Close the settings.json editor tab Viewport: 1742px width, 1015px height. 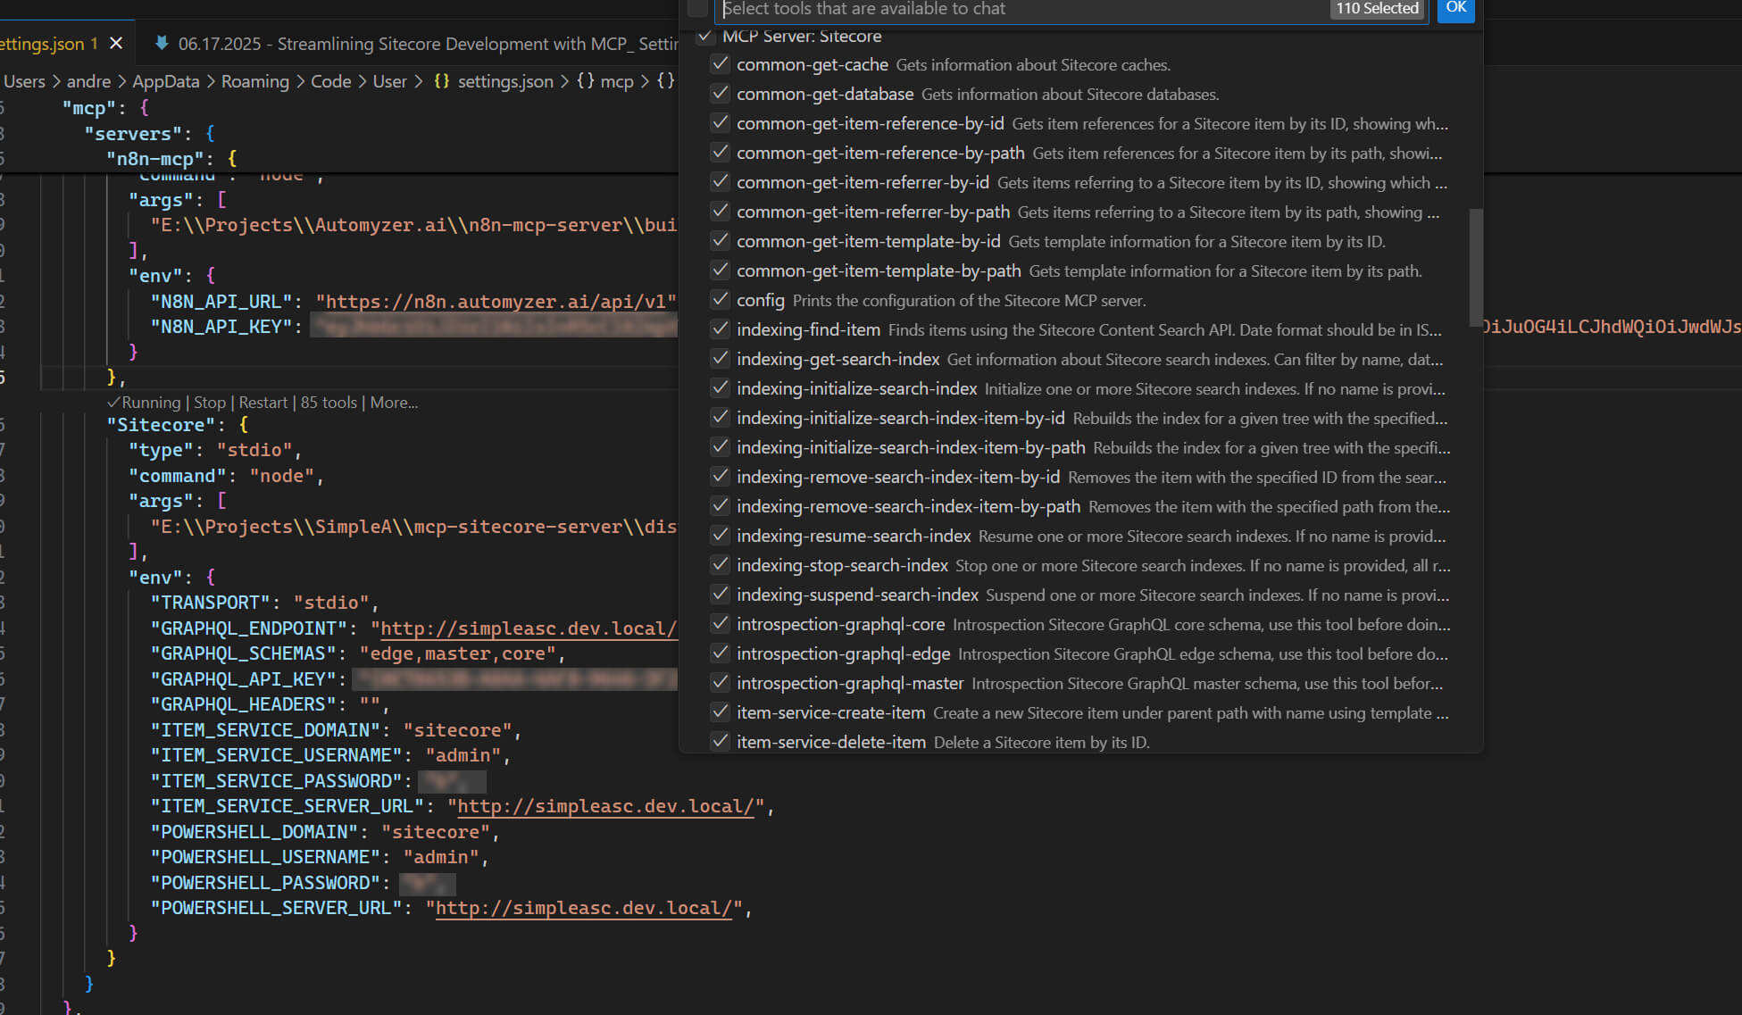click(x=116, y=43)
